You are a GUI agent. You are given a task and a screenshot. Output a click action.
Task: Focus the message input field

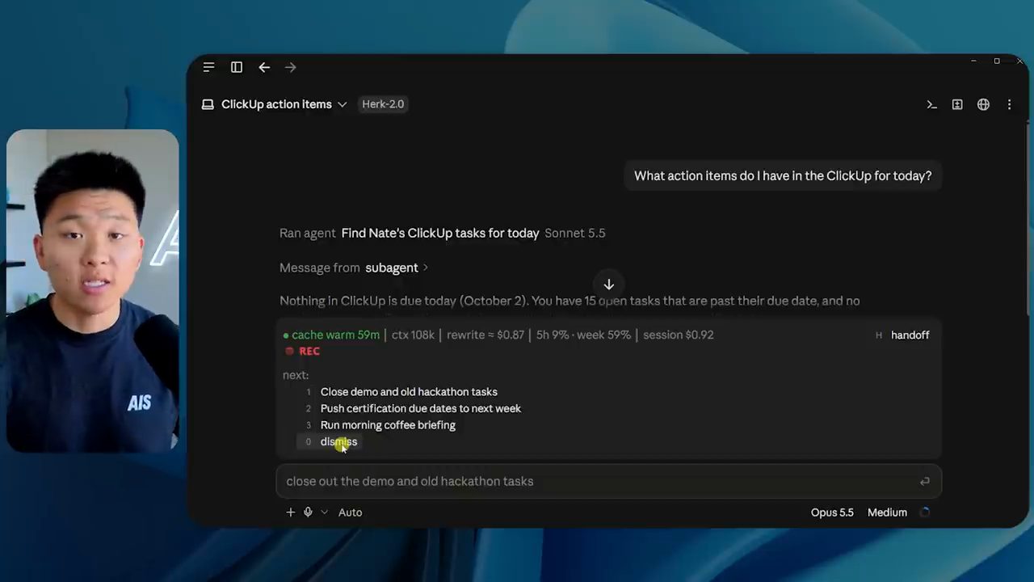pyautogui.click(x=608, y=481)
